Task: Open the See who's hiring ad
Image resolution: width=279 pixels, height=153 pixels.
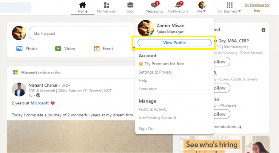Action: pos(225,144)
